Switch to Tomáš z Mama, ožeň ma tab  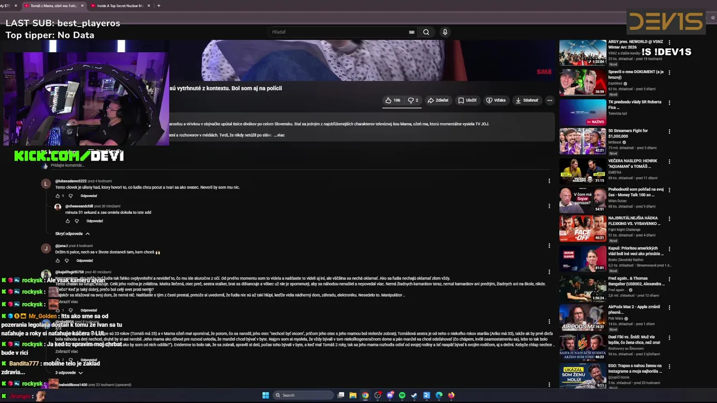point(54,6)
